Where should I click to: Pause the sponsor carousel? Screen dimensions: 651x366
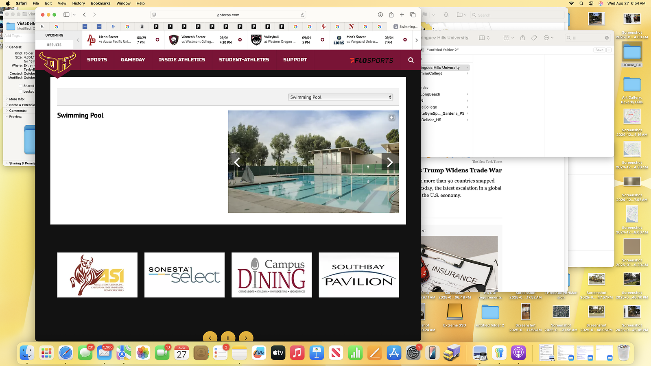(x=228, y=338)
